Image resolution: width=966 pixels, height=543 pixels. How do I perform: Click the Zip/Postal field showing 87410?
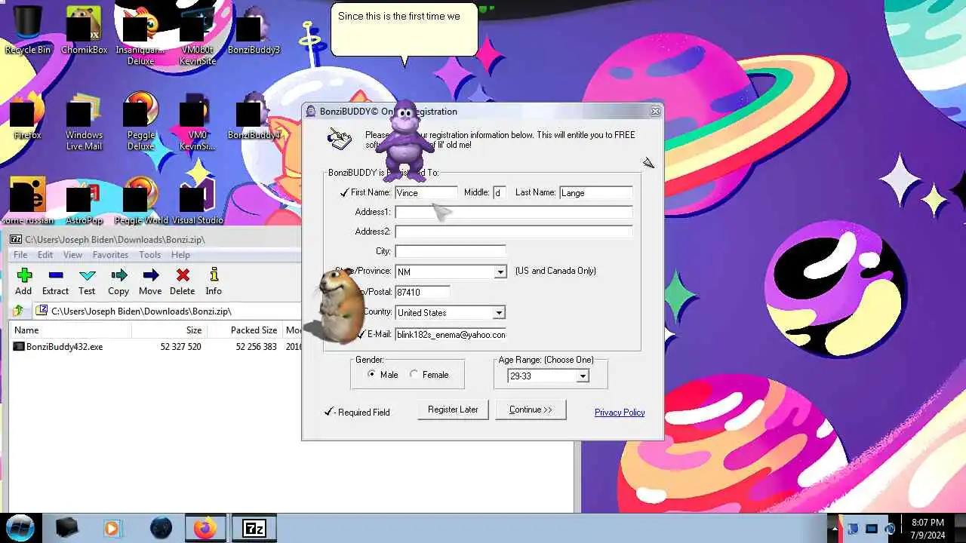(x=423, y=292)
